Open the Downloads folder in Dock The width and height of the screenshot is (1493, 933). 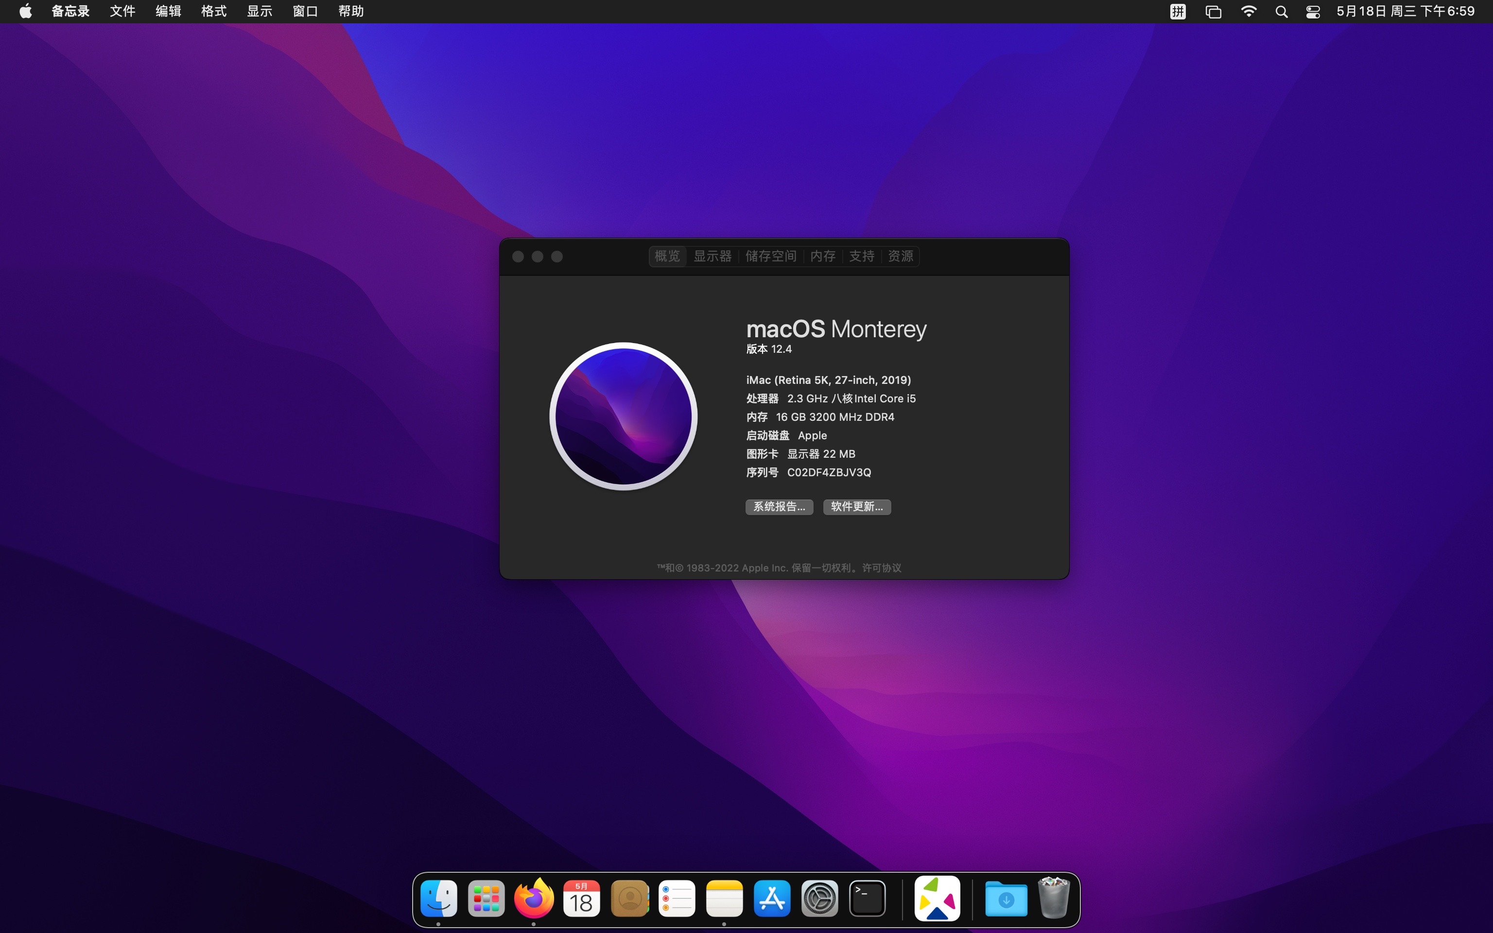click(1006, 898)
